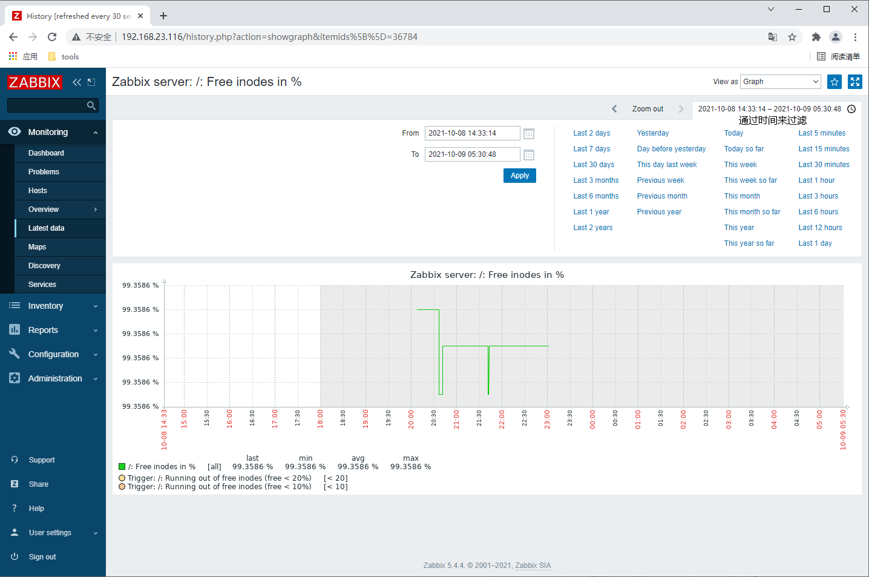Shift time range back with left arrow
The image size is (869, 577).
614,109
